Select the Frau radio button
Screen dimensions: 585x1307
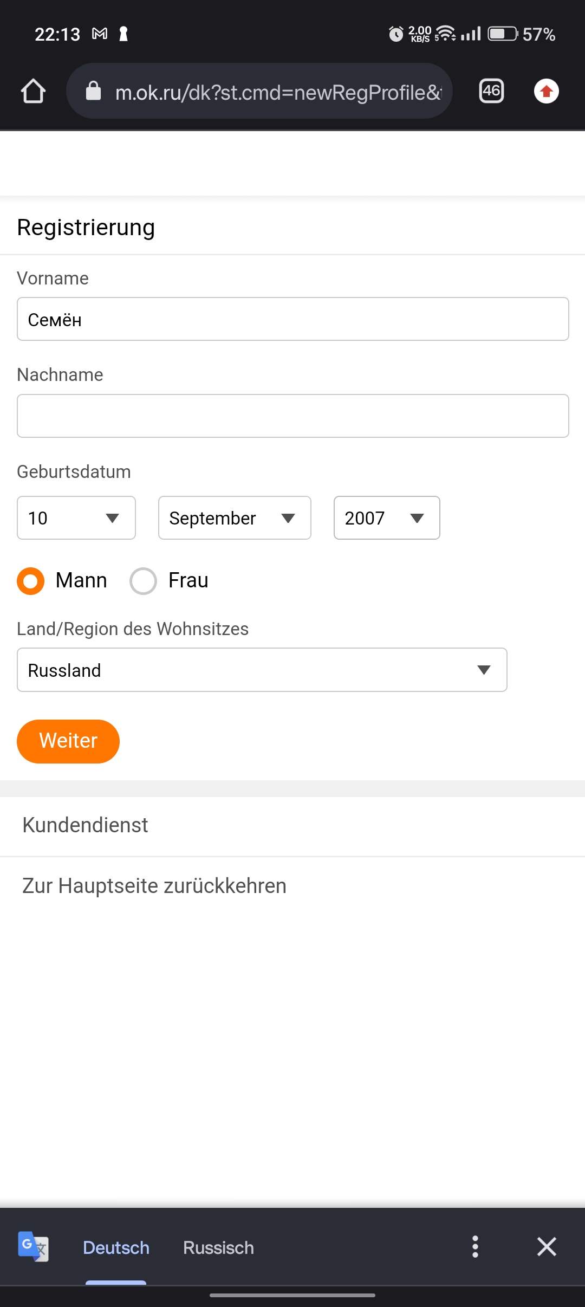[x=144, y=581]
